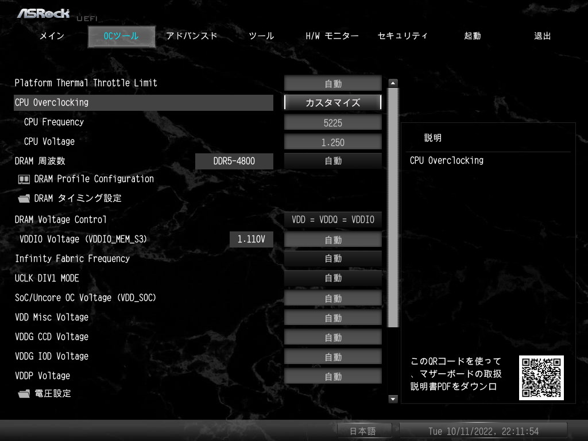The width and height of the screenshot is (588, 441).
Task: Open the セキュリティ tab
Action: click(x=403, y=36)
